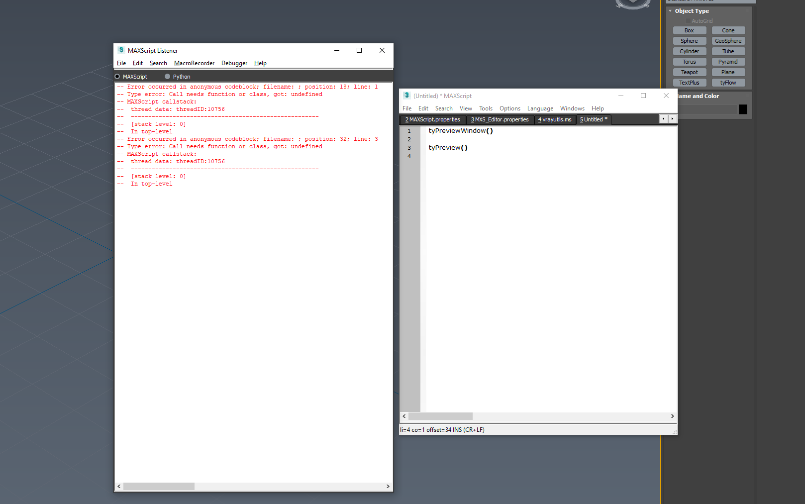Select the Python radio button in Listener
805x504 pixels.
(167, 77)
